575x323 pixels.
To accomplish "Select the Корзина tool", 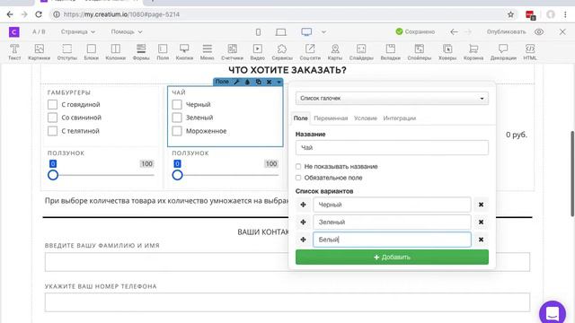I will point(473,52).
